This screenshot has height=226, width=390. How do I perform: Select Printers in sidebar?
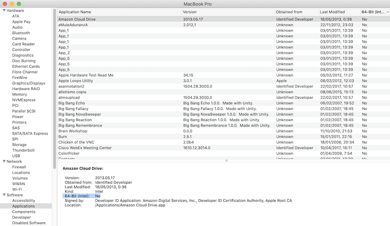coord(19,122)
